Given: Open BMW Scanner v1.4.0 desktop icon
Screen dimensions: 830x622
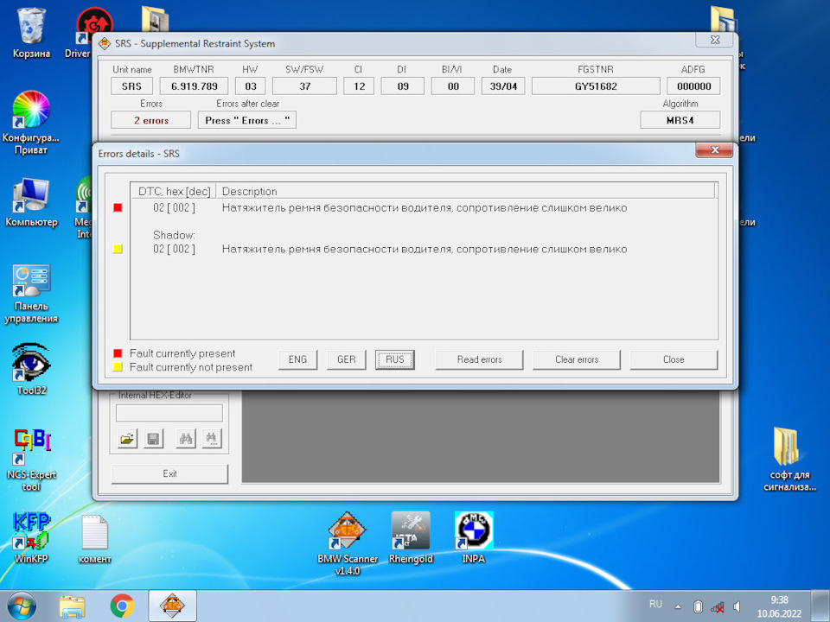Looking at the screenshot, I should [348, 543].
